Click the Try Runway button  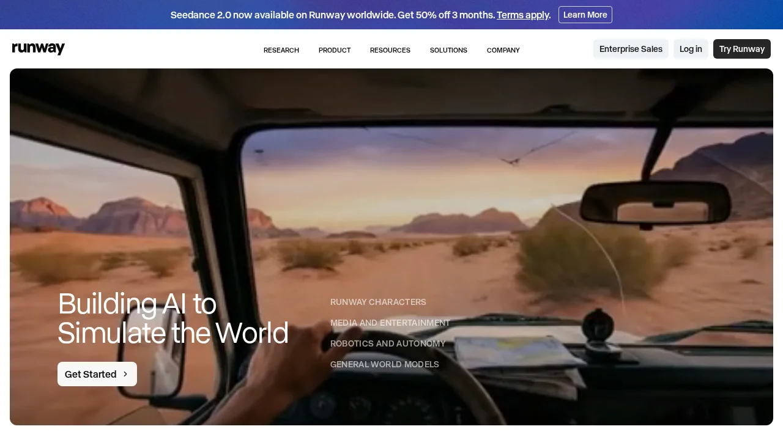coord(741,49)
